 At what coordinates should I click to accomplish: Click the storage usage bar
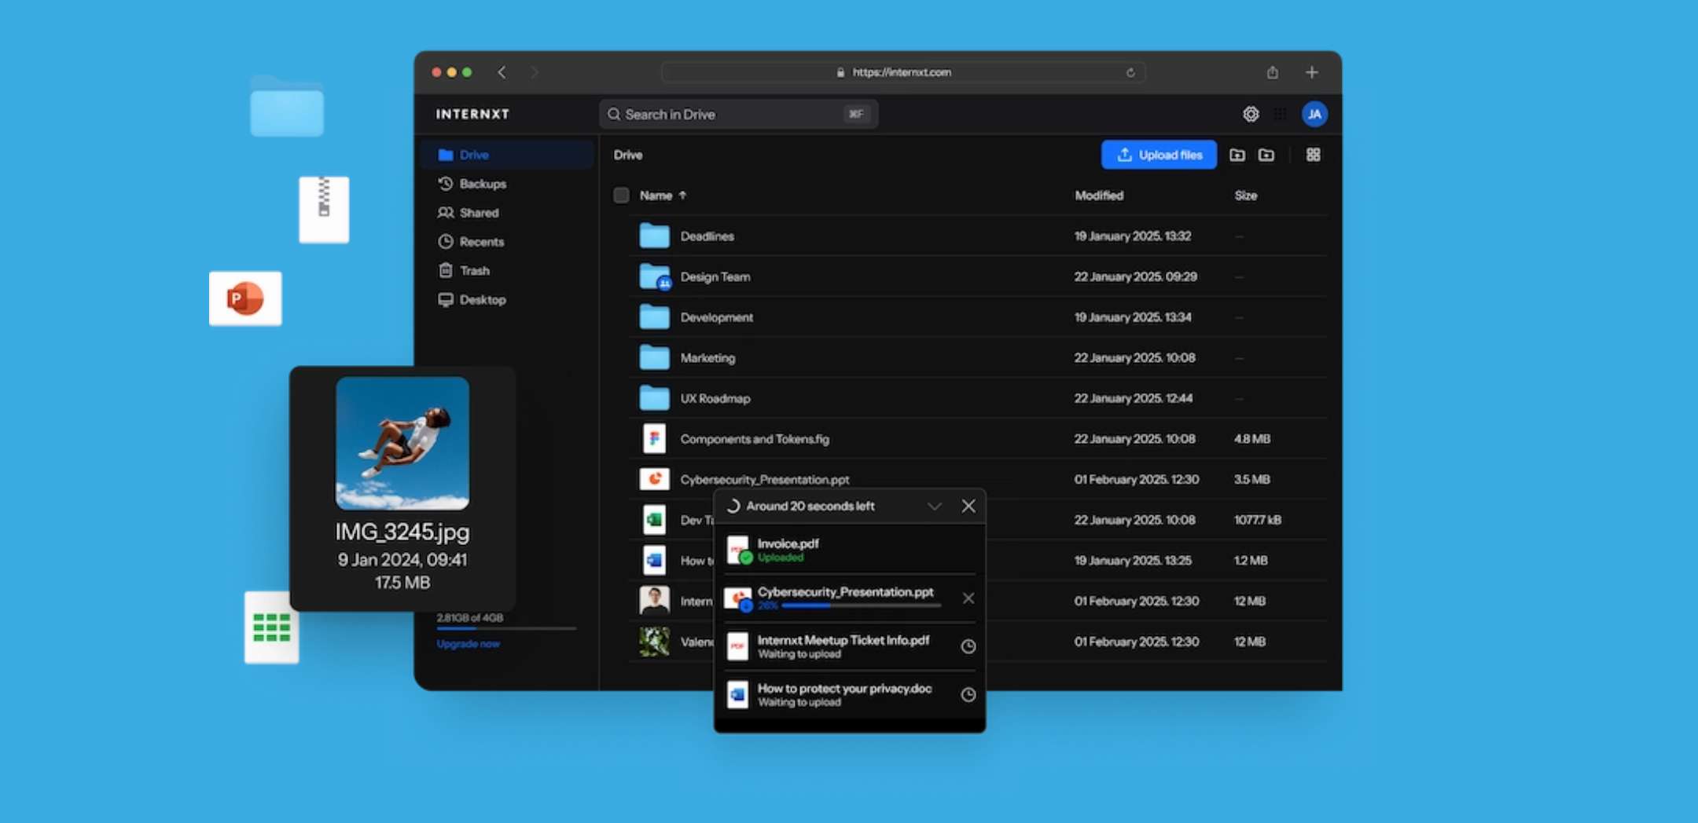[x=506, y=628]
